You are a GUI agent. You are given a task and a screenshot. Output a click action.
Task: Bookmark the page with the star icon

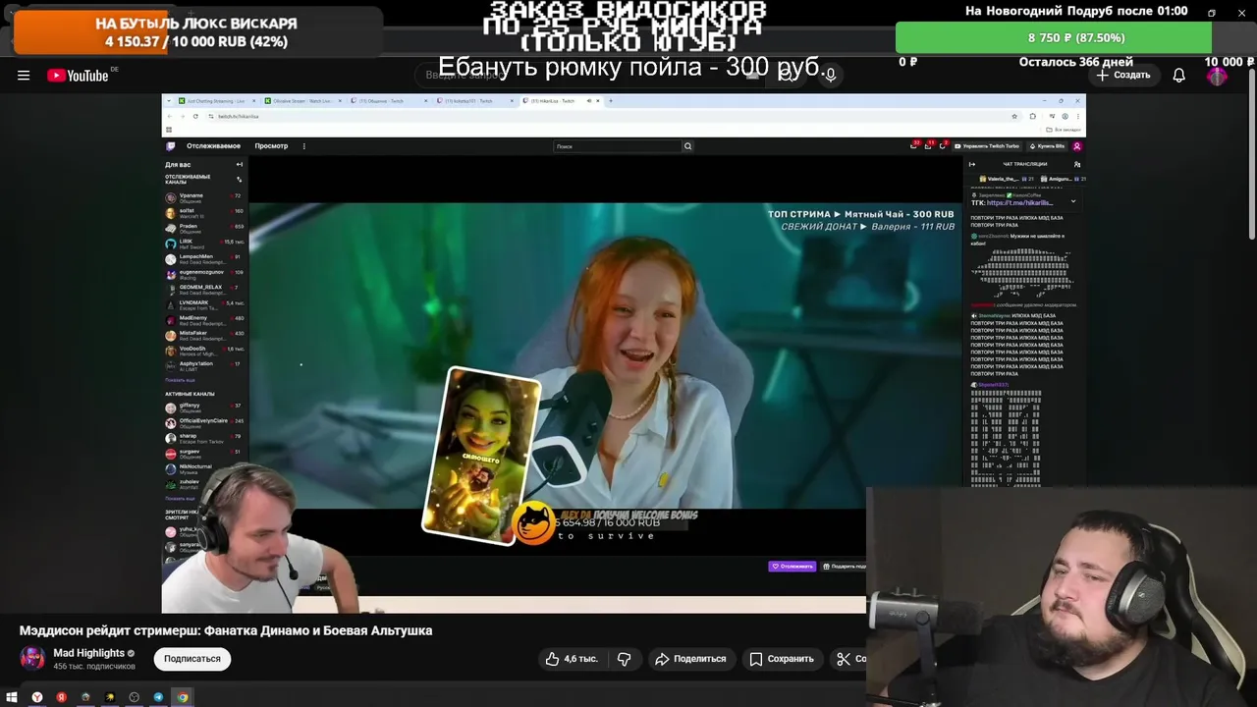[1014, 116]
